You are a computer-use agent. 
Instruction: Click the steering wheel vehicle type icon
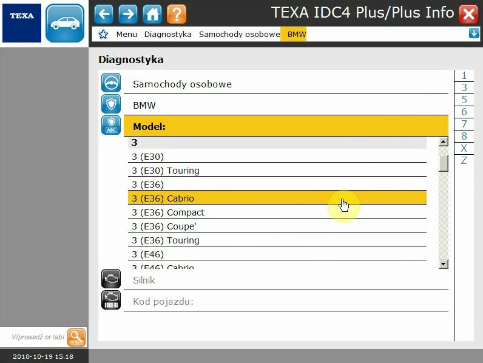pyautogui.click(x=111, y=83)
